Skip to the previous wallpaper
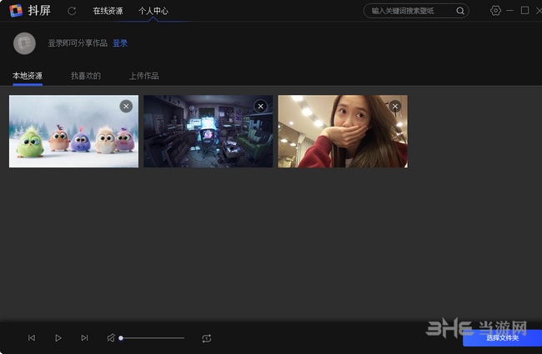 pos(32,338)
